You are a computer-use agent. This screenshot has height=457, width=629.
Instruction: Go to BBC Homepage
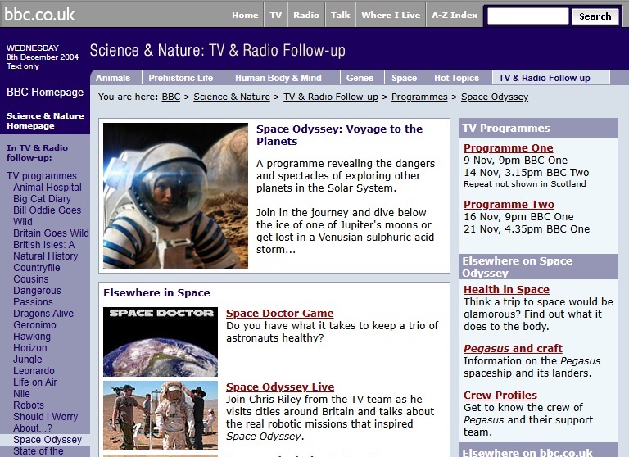45,93
